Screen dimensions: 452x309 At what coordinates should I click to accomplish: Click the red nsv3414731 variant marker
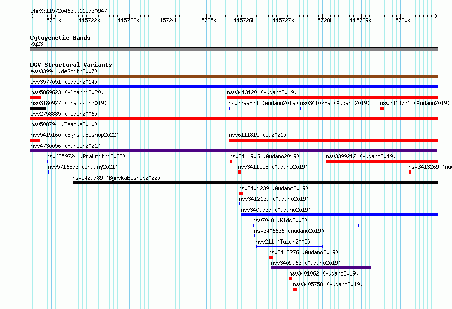[x=382, y=108]
